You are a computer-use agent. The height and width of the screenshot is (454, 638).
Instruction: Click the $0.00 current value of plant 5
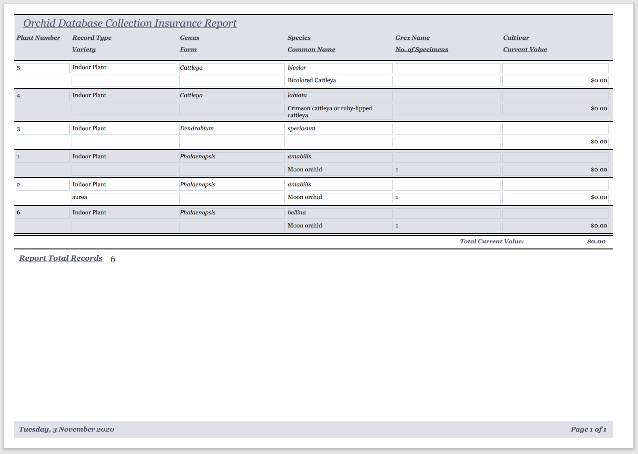click(555, 81)
